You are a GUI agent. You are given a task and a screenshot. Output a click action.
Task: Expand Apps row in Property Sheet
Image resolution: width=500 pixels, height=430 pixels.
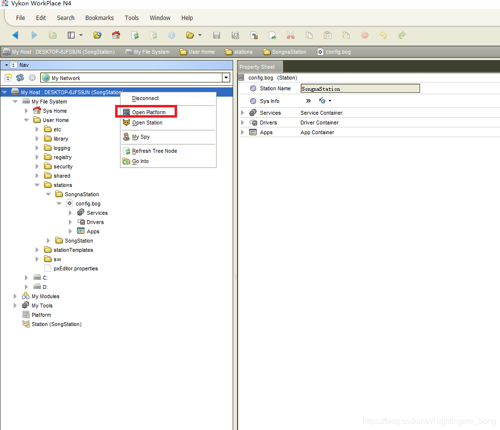click(x=242, y=132)
